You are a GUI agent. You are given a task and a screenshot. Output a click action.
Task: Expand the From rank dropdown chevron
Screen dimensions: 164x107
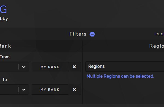tap(24, 67)
